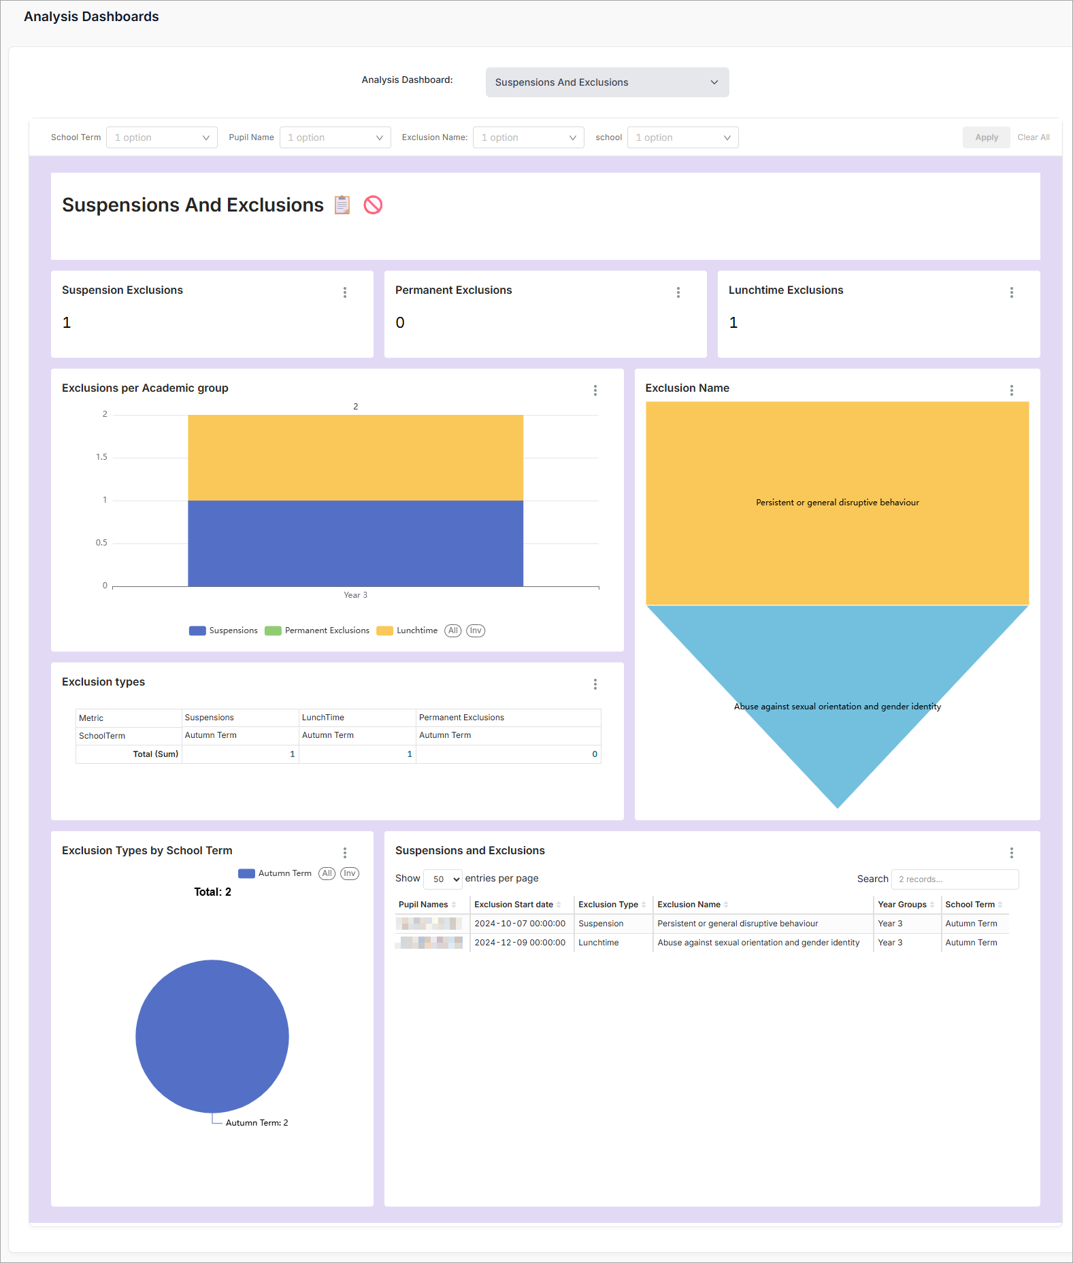
Task: Open Permanent Exclusions card kebab menu
Action: pyautogui.click(x=678, y=292)
